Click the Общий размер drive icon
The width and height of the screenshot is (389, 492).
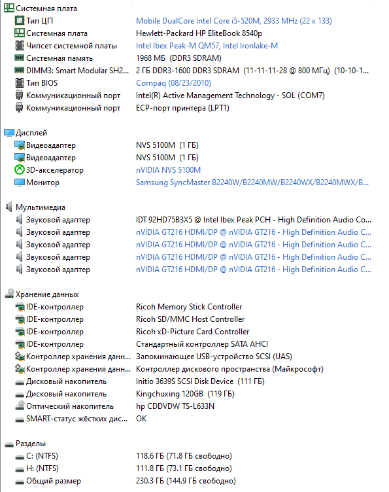20,482
